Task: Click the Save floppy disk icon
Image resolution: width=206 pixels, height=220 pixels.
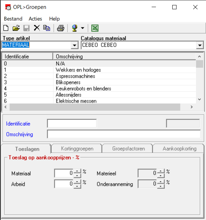Action: point(26,28)
